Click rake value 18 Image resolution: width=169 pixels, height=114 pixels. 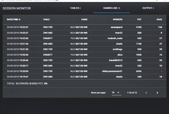(x=161, y=77)
